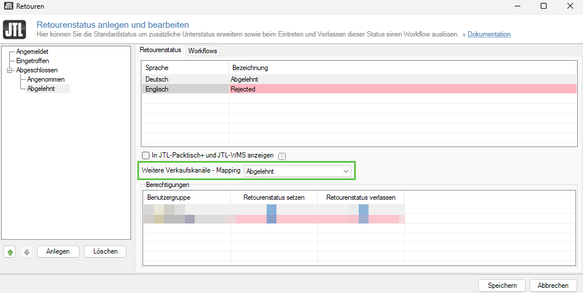Screen dimensions: 583x293
Task: Click the green move-up arrow icon
Action: (x=10, y=252)
